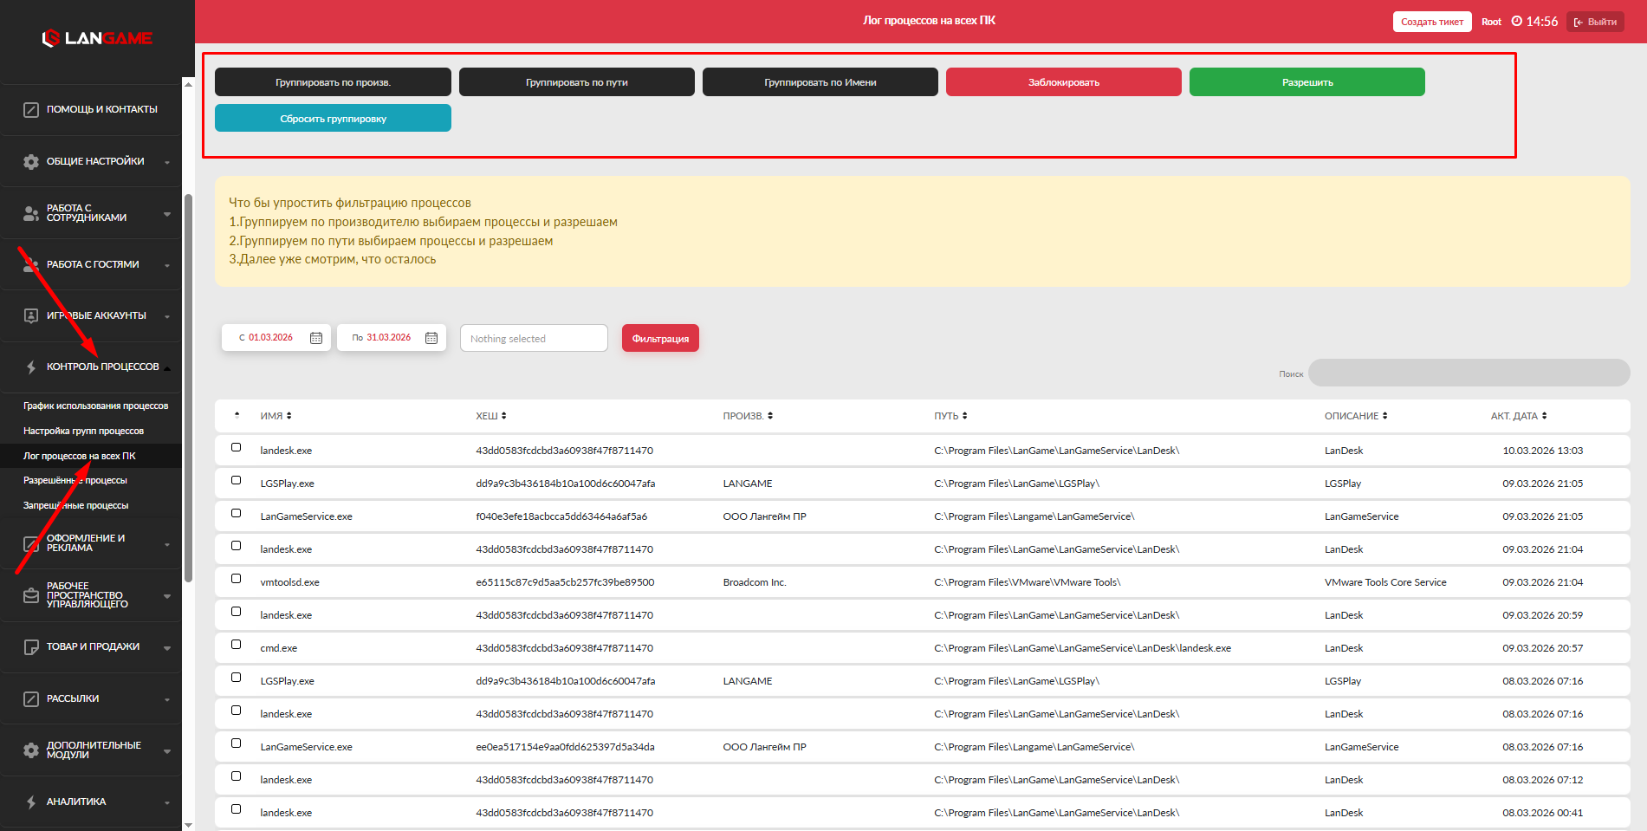The image size is (1647, 831).
Task: Sort table by Хеш column
Action: [x=490, y=416]
